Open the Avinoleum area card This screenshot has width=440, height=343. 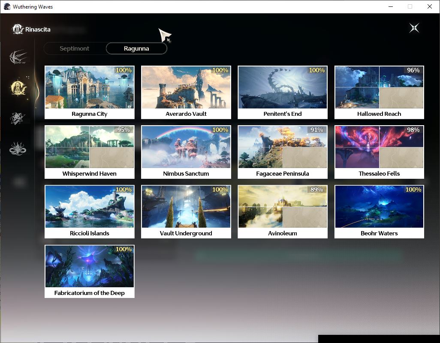click(283, 212)
